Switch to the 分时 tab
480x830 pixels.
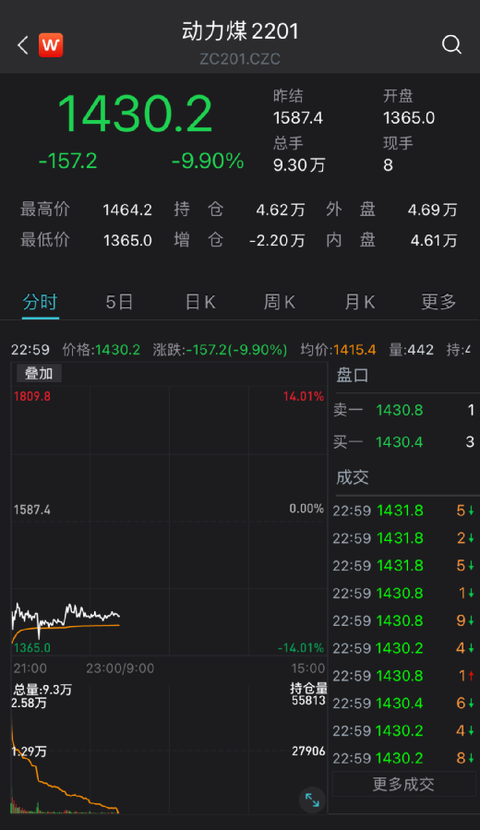point(40,302)
